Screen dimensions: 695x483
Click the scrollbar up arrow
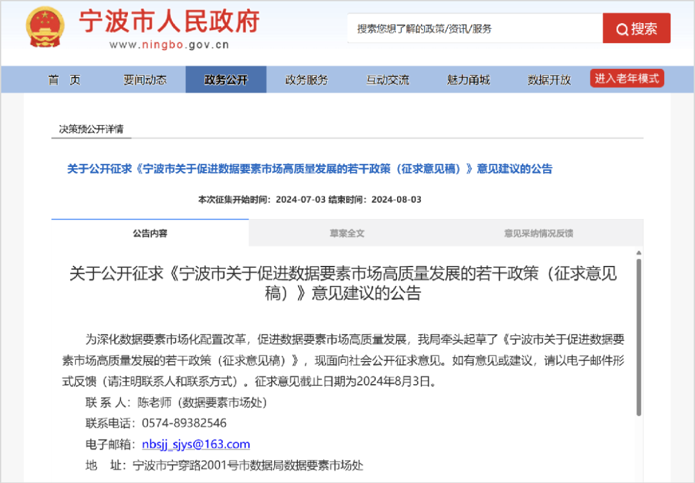pyautogui.click(x=638, y=252)
